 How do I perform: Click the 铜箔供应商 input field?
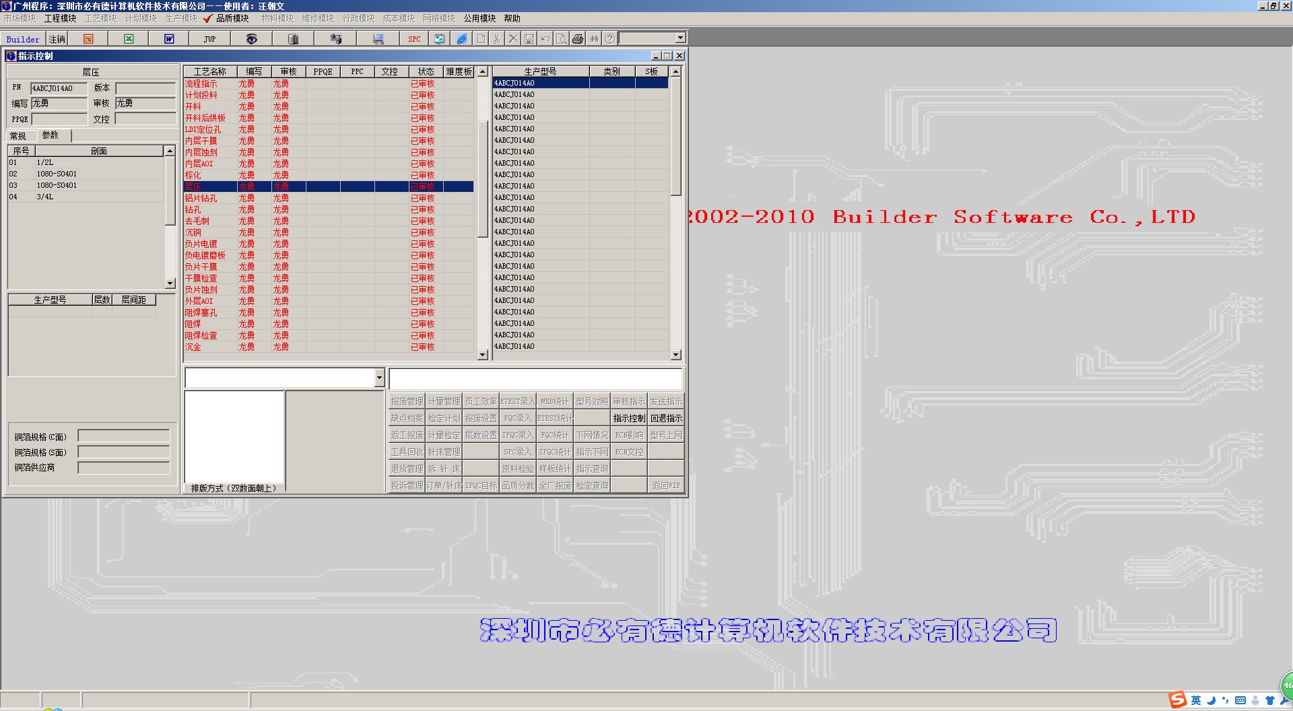click(x=124, y=467)
